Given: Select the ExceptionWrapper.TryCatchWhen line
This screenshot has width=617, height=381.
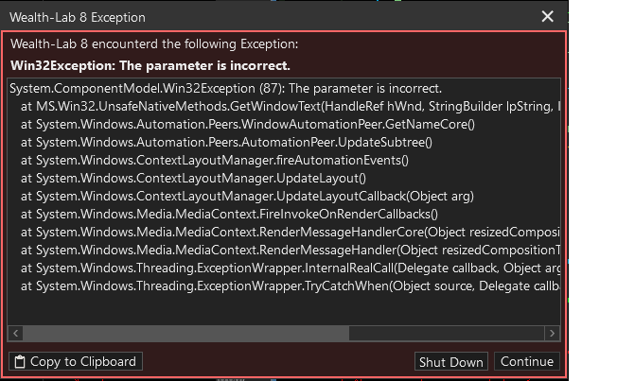Looking at the screenshot, I should [291, 286].
